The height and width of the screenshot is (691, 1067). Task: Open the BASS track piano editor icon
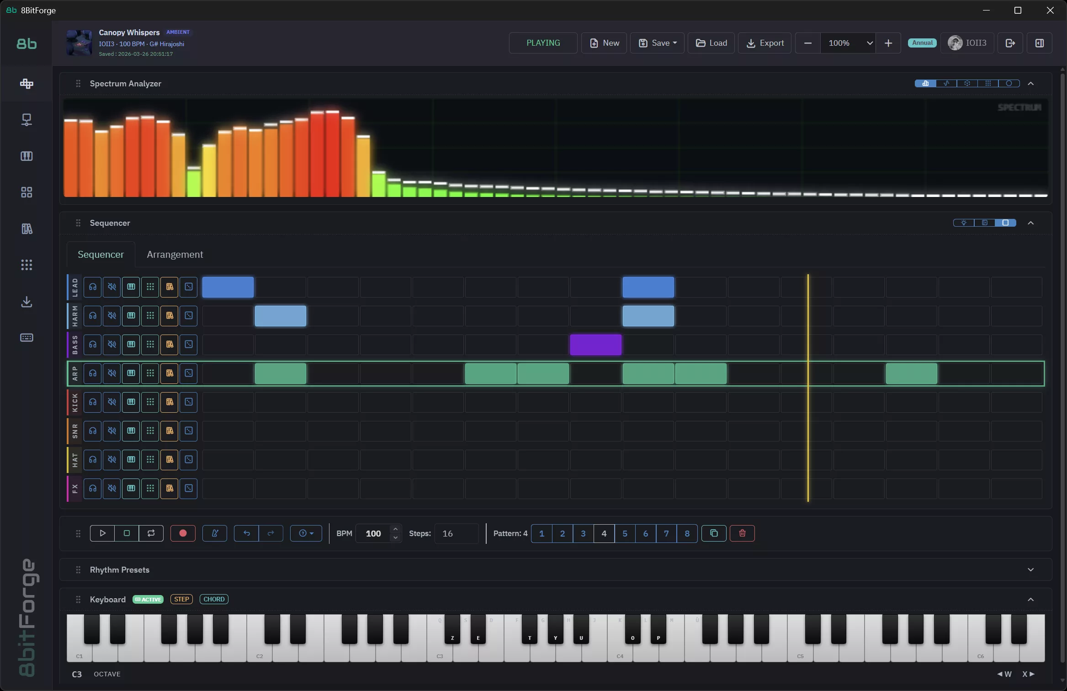click(x=131, y=345)
